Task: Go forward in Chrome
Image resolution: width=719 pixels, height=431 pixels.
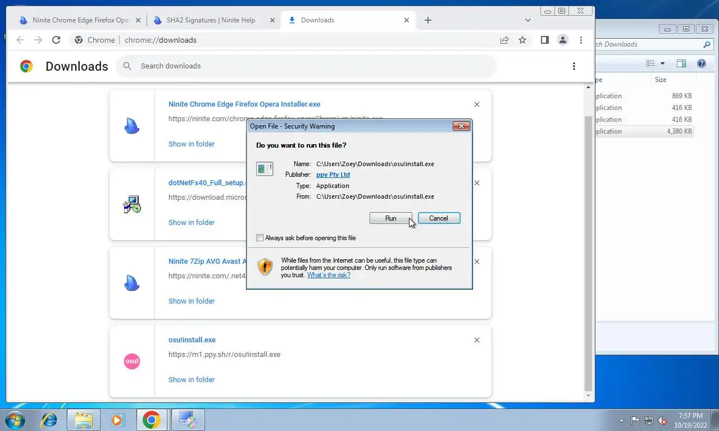Action: tap(38, 40)
